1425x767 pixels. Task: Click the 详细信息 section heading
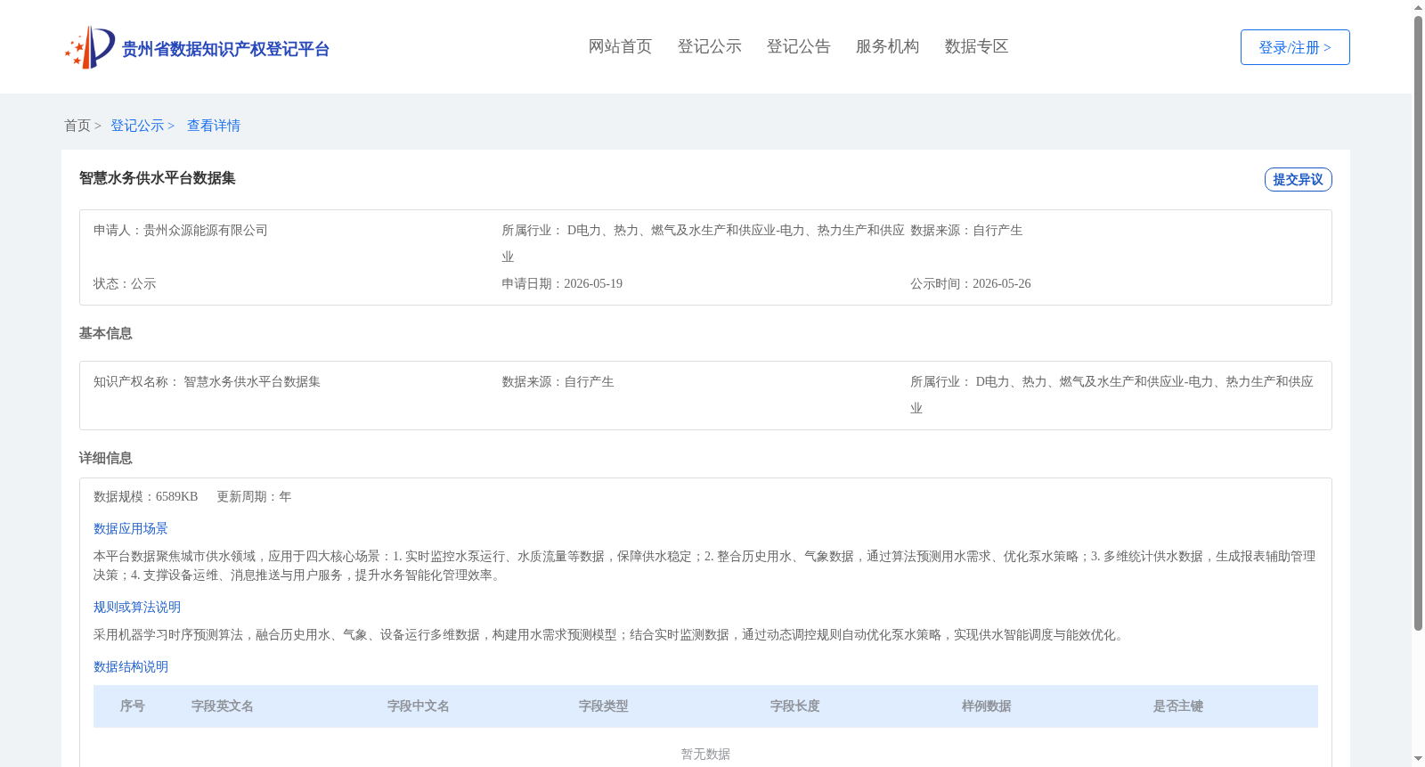point(105,458)
